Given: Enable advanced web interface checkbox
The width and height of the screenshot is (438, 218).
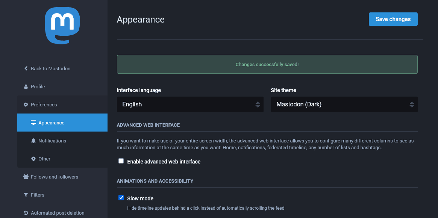Looking at the screenshot, I should 121,161.
